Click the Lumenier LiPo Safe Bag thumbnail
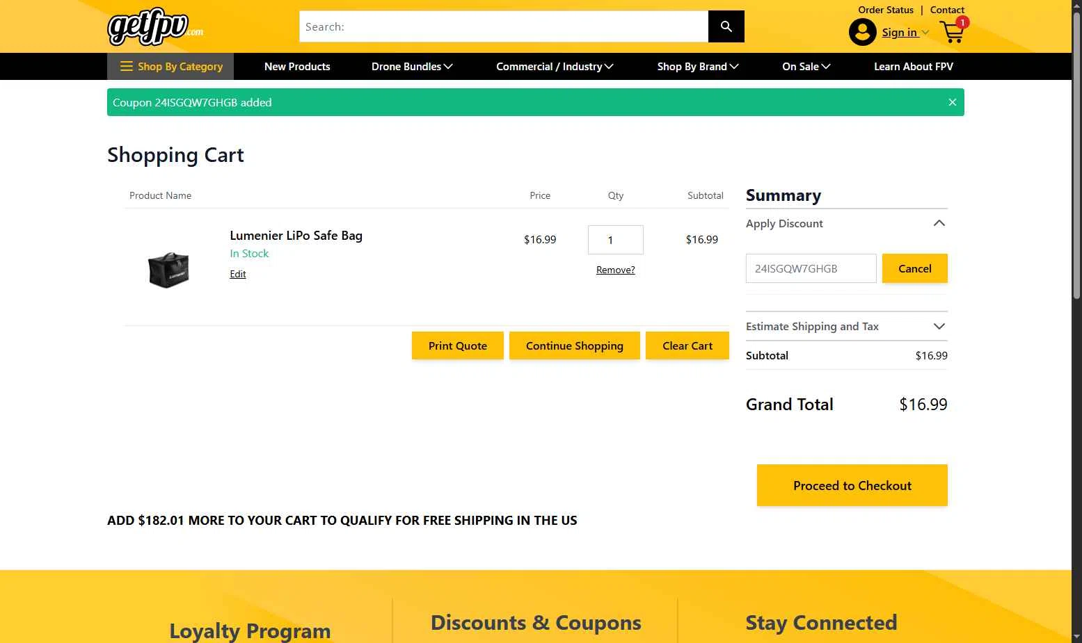1082x643 pixels. (x=168, y=270)
